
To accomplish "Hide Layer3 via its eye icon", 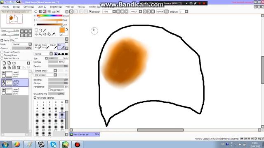I will coord(3,90).
